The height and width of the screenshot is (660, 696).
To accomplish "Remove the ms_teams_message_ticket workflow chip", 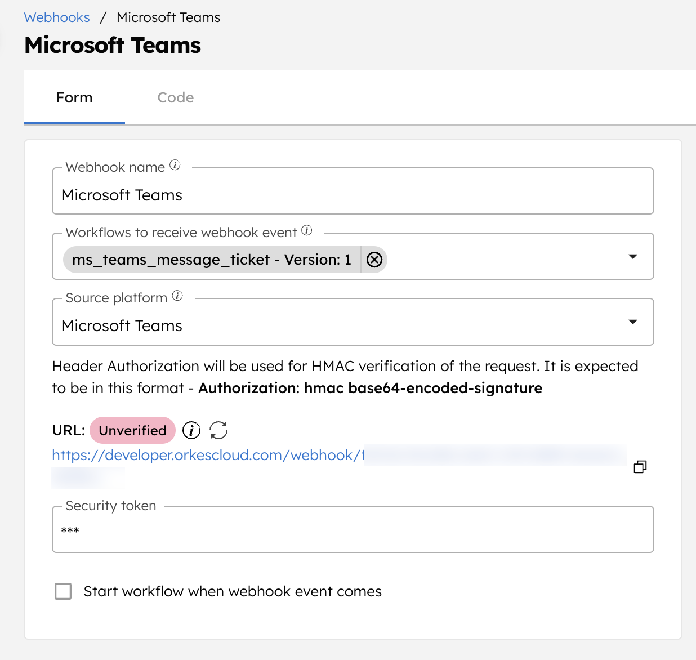I will [373, 260].
